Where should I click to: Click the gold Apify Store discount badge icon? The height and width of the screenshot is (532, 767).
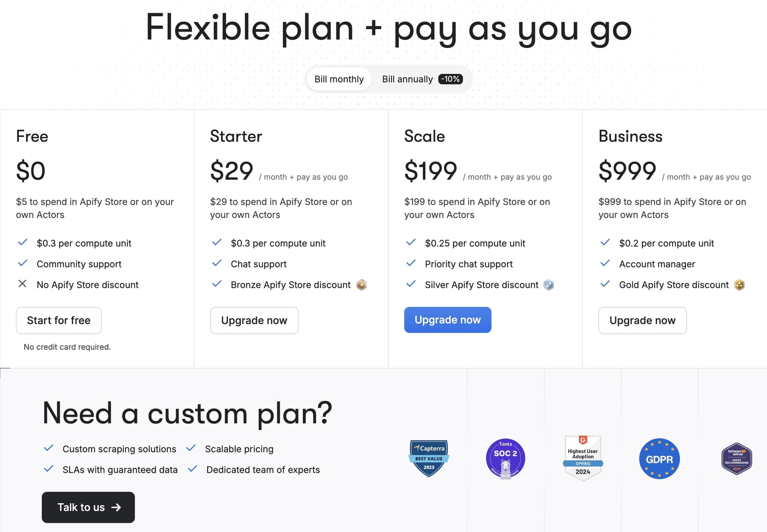click(x=739, y=285)
